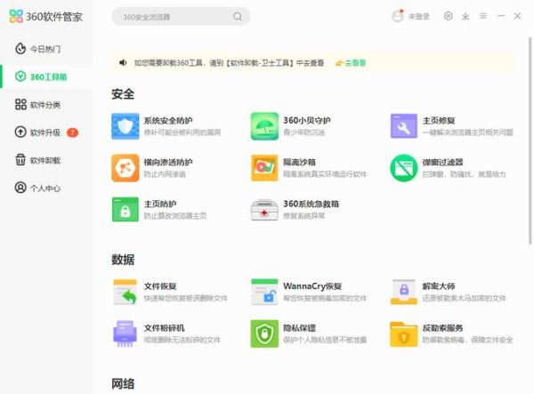
Task: Click the 横向渗透防护 title text
Action: [168, 162]
